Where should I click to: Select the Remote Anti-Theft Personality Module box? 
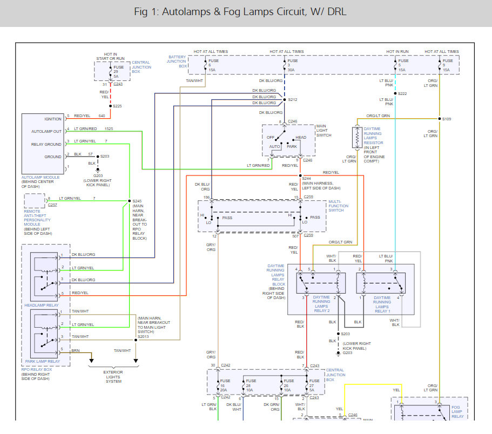click(35, 201)
